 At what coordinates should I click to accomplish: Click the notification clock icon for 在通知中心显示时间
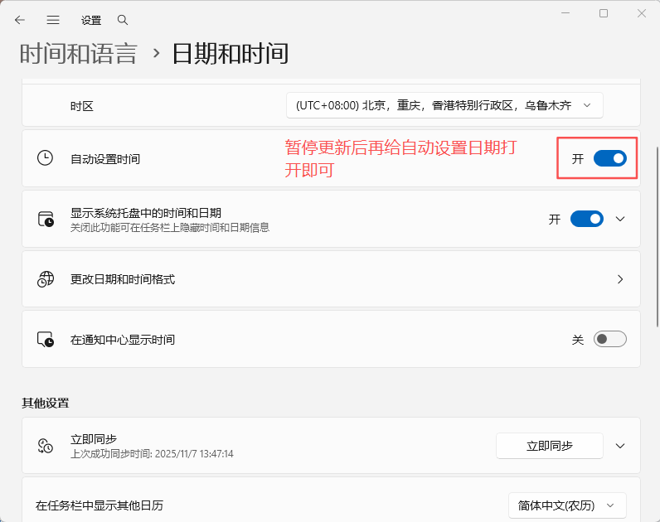tap(46, 340)
